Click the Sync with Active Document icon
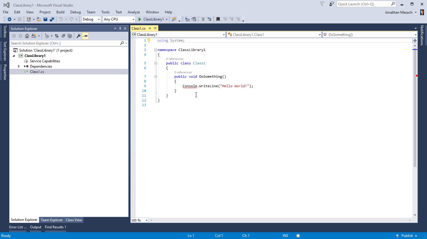Screen dimensions: 427x239 point(56,36)
